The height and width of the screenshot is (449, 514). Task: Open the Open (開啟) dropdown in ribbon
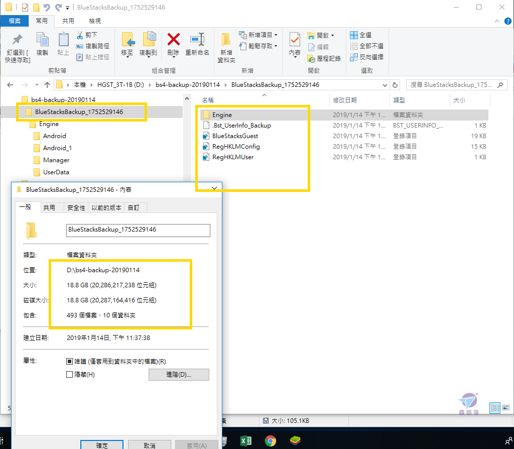321,36
